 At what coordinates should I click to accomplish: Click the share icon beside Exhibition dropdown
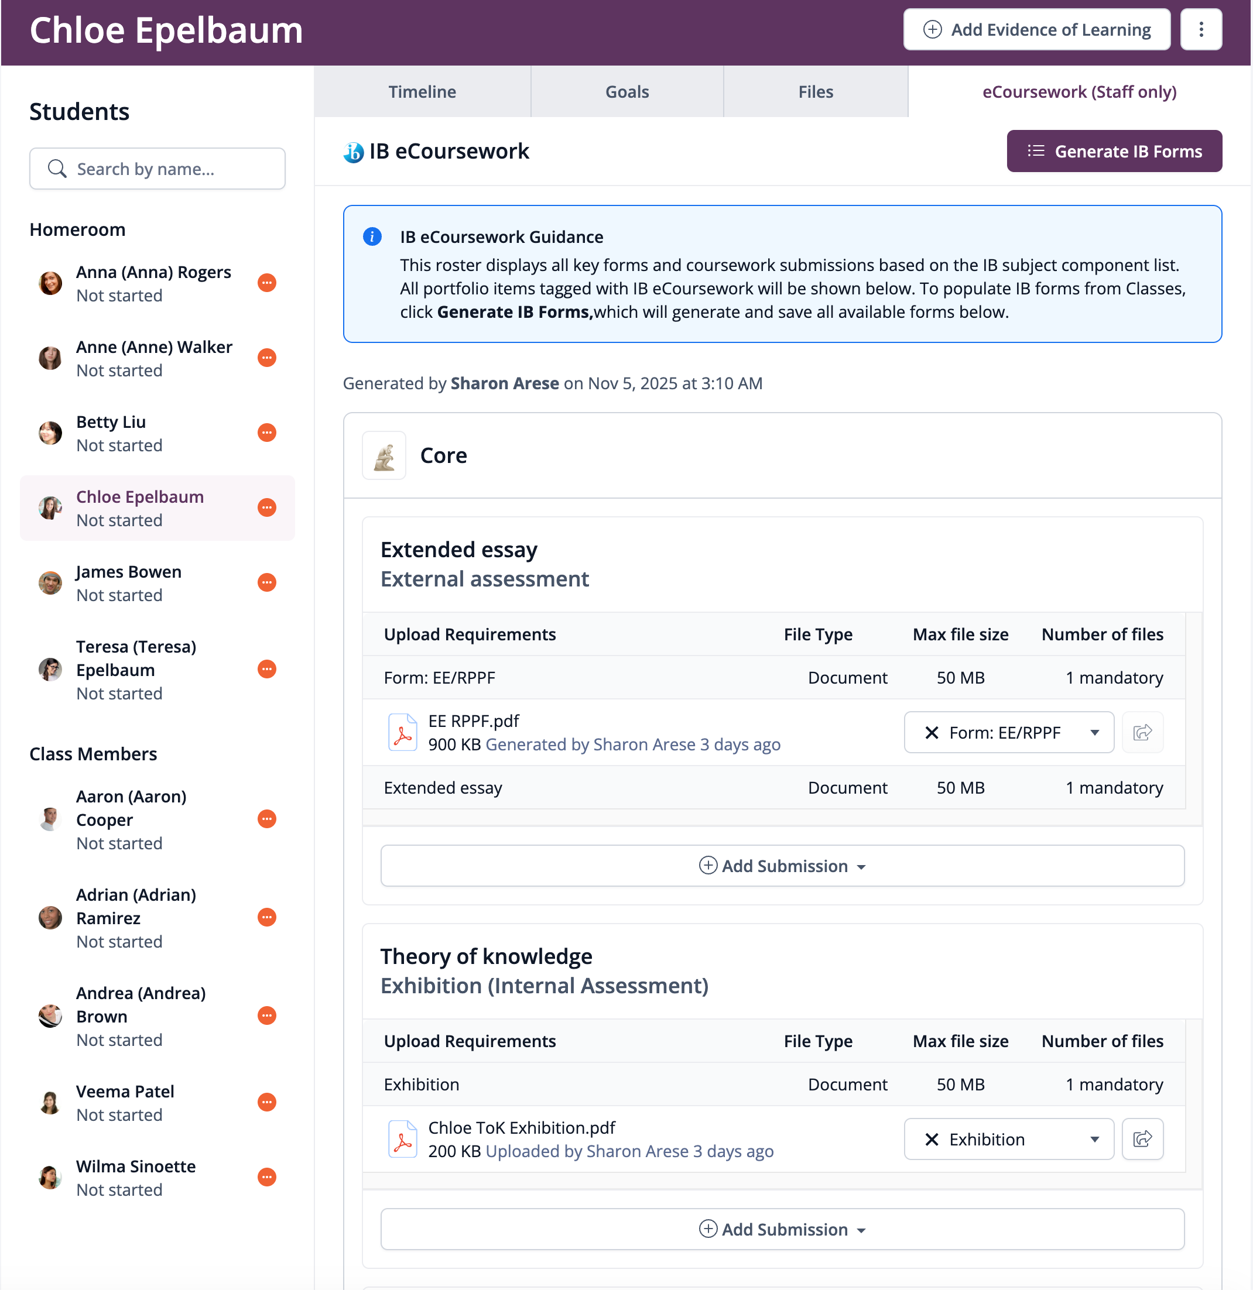[x=1142, y=1138]
